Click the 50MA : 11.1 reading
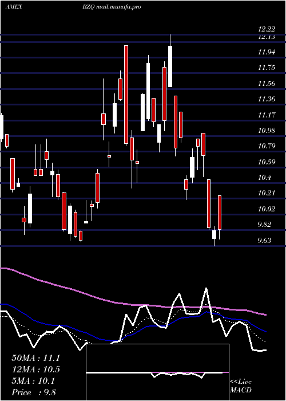The height and width of the screenshot is (401, 286). tap(35, 358)
